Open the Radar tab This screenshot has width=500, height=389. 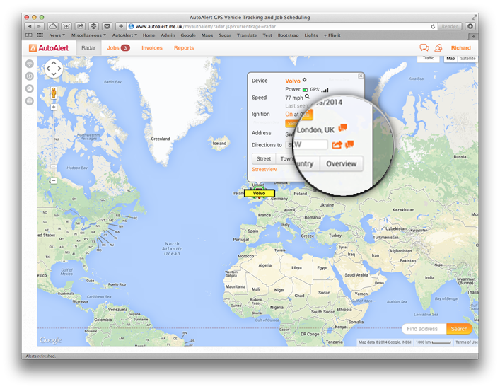tap(88, 48)
